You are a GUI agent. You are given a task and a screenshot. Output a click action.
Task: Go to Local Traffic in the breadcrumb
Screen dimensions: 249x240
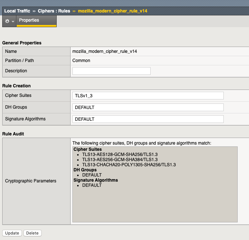click(x=17, y=11)
